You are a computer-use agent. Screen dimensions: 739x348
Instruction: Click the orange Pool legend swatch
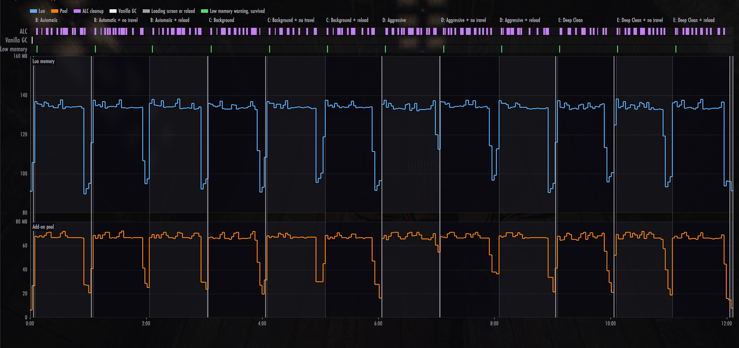pyautogui.click(x=55, y=11)
